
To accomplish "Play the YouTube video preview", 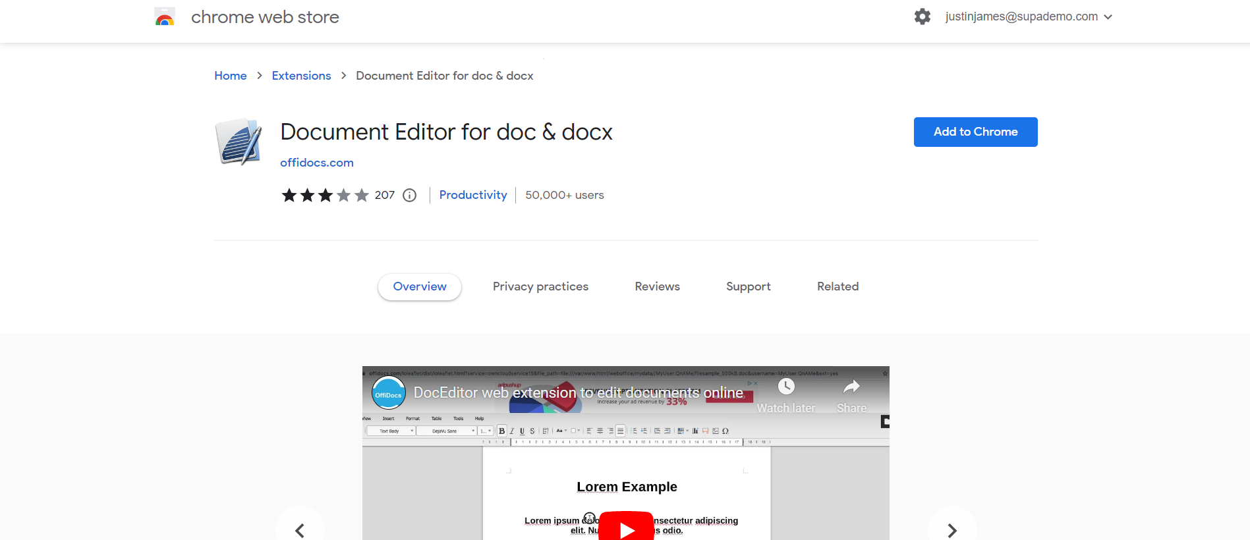I will 626,526.
